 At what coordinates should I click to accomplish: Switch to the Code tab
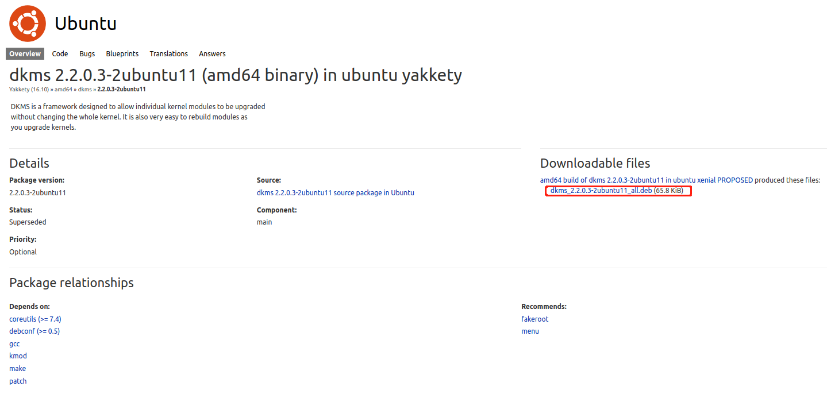(60, 53)
